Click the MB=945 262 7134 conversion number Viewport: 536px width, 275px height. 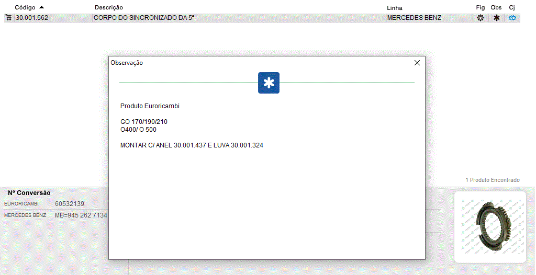81,215
